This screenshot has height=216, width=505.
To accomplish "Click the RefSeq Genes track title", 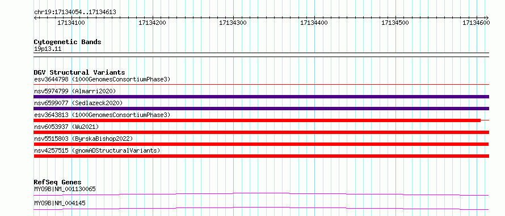I will pyautogui.click(x=58, y=183).
